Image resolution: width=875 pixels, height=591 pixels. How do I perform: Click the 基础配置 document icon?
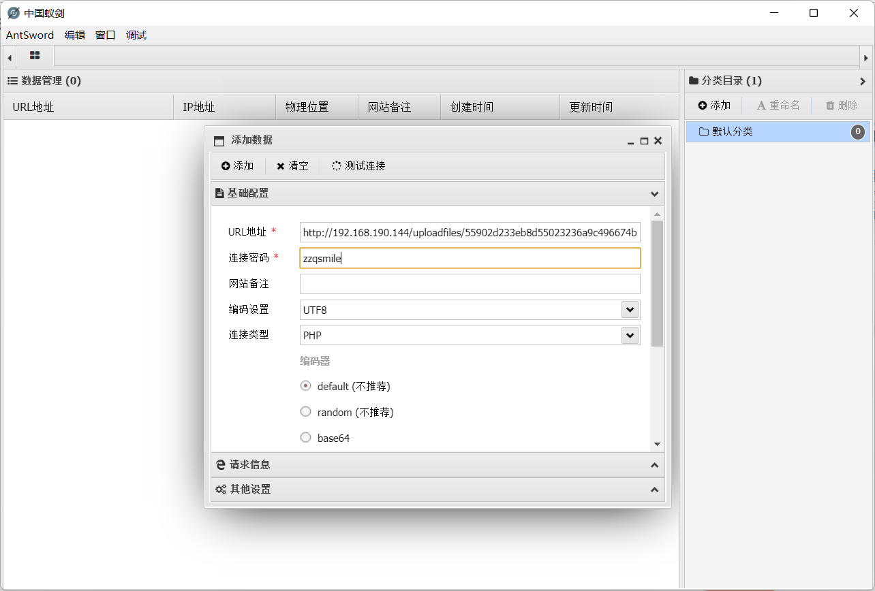219,193
